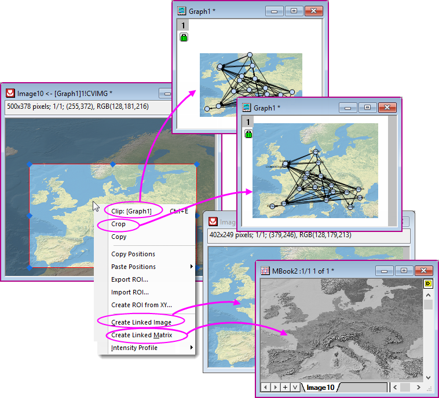Minimize the front Graph1 window
The image size is (439, 398).
pyautogui.click(x=347, y=108)
